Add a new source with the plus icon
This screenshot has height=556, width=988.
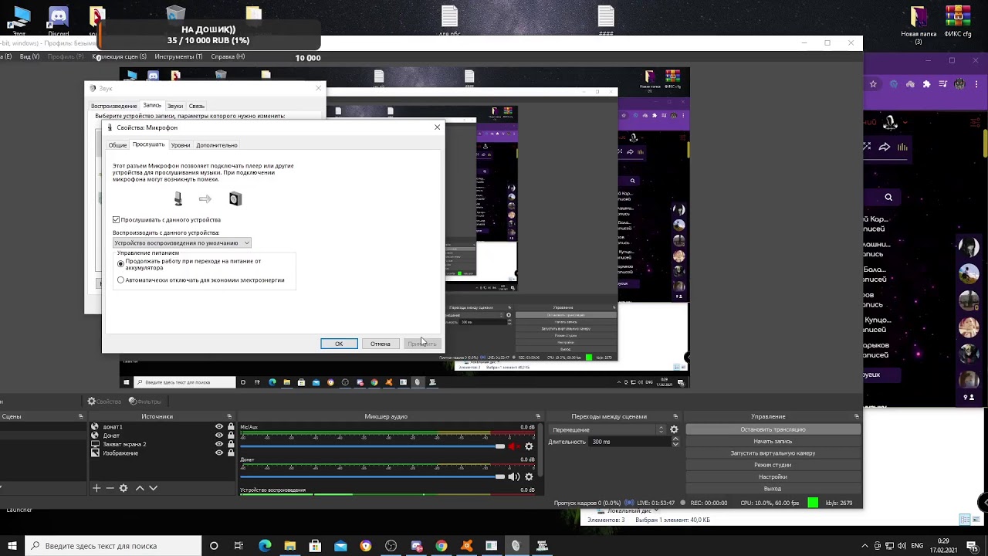coord(96,488)
